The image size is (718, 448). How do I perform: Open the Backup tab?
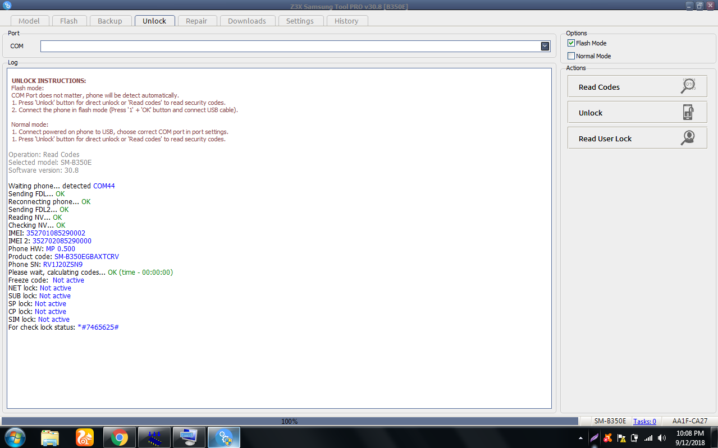click(110, 21)
